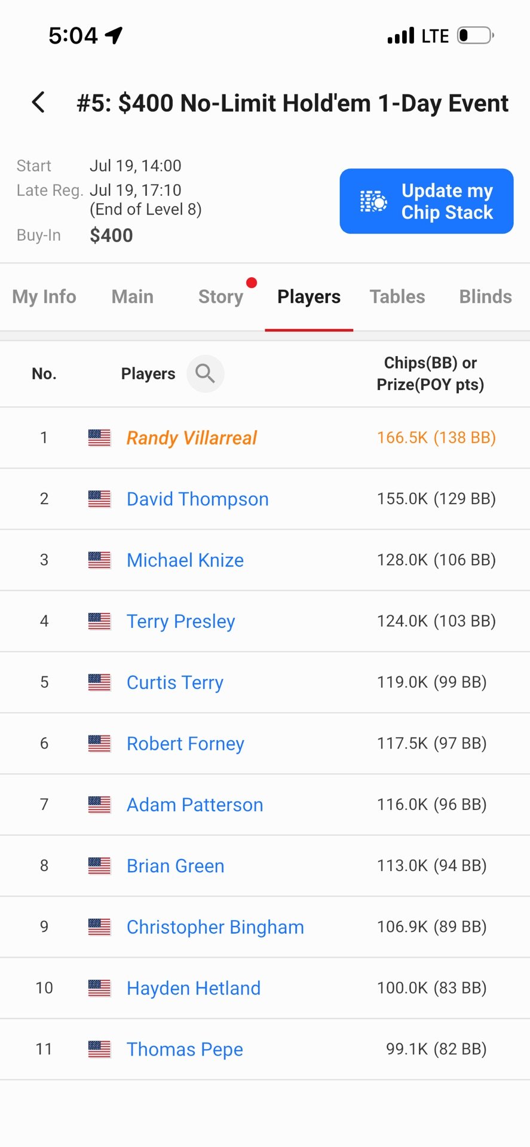The width and height of the screenshot is (530, 1147).
Task: Tap the location arrow next to the time
Action: pos(114,36)
